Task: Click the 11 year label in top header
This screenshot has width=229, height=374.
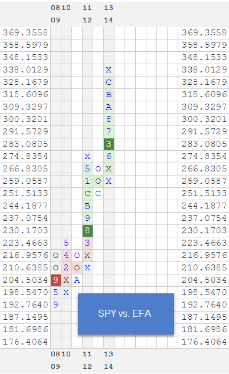Action: (x=87, y=8)
